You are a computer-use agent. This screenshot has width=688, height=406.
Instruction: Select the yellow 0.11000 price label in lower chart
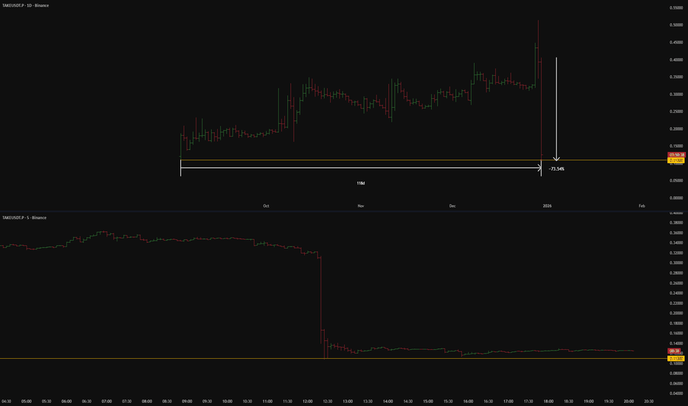[676, 359]
